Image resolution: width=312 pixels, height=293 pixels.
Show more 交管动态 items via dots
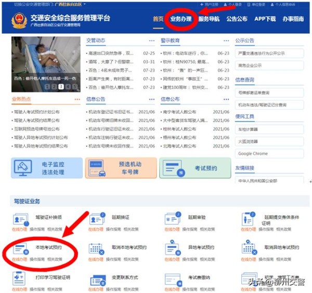(x=152, y=41)
